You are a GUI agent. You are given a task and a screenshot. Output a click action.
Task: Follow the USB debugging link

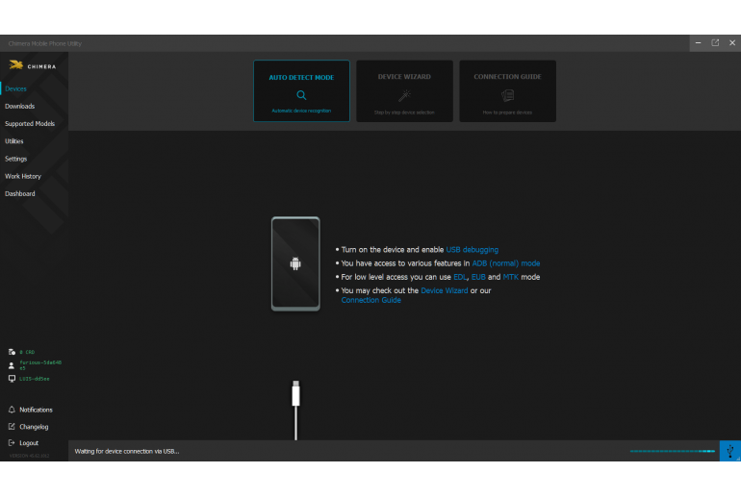tap(472, 250)
